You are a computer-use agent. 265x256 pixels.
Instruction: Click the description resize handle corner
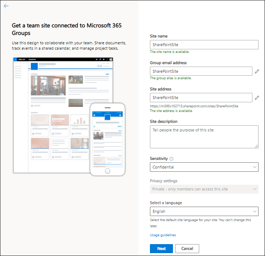click(256, 146)
